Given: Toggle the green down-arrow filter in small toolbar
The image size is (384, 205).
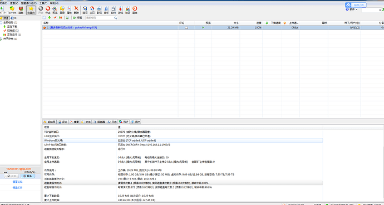Looking at the screenshot, I should click(50, 18).
